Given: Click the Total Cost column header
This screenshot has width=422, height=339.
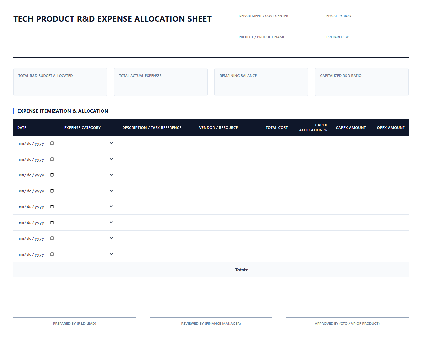Looking at the screenshot, I should coord(277,128).
